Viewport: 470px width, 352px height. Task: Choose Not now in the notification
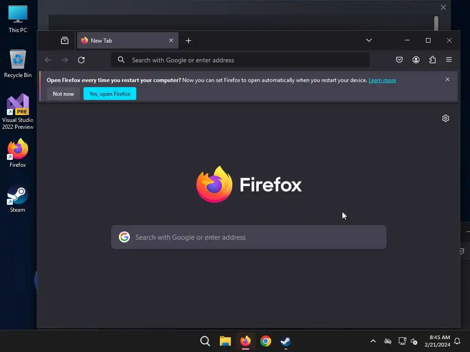point(63,93)
